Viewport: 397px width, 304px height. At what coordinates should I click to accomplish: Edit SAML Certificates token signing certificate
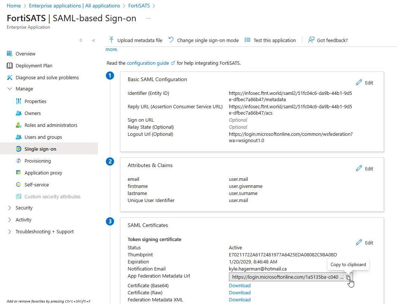[364, 243]
